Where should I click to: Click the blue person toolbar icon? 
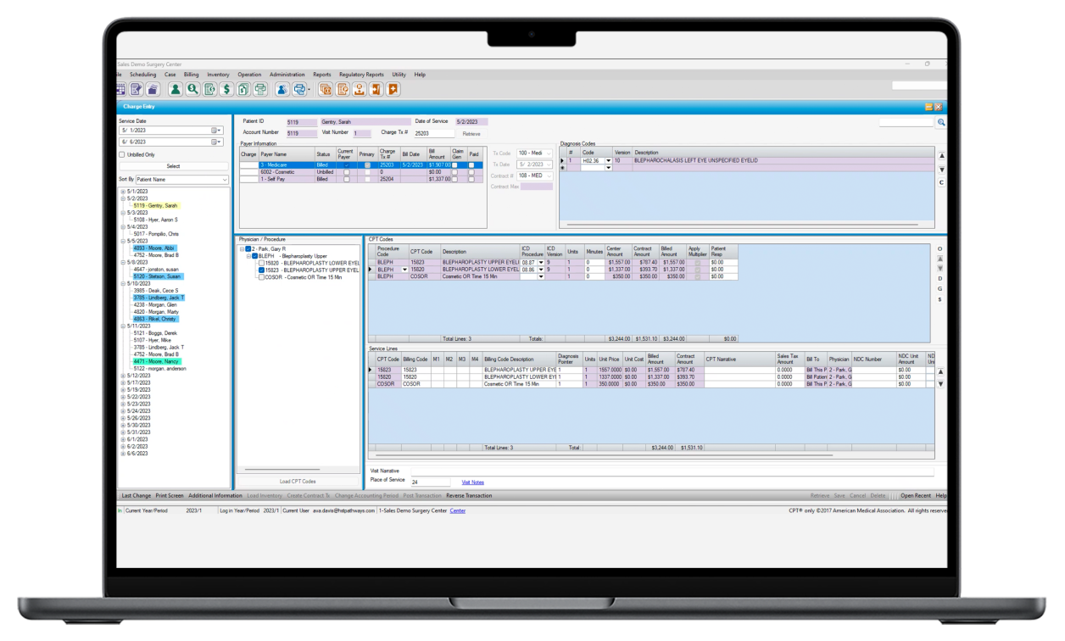click(x=282, y=89)
